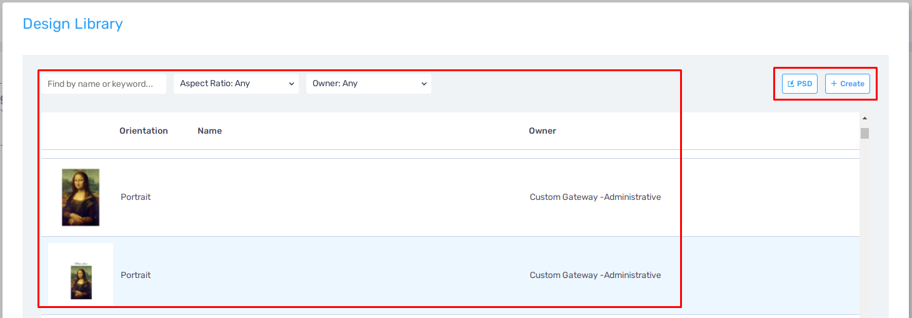The width and height of the screenshot is (912, 318).
Task: Open the Owner filter dropdown
Action: 369,84
